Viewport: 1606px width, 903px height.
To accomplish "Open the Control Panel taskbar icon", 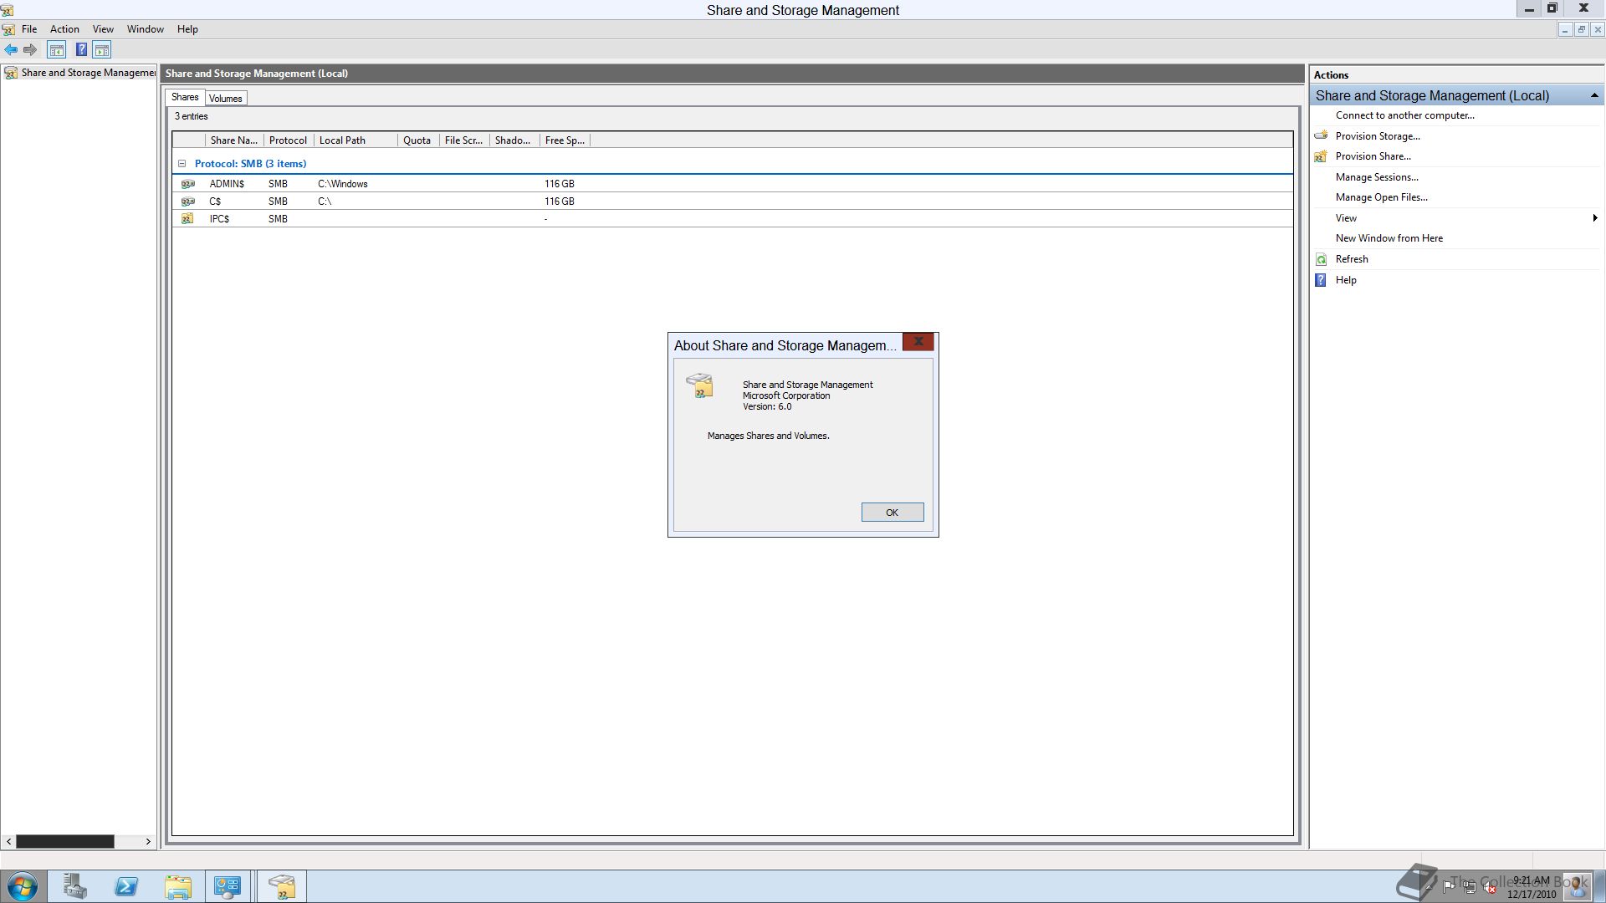I will (228, 886).
